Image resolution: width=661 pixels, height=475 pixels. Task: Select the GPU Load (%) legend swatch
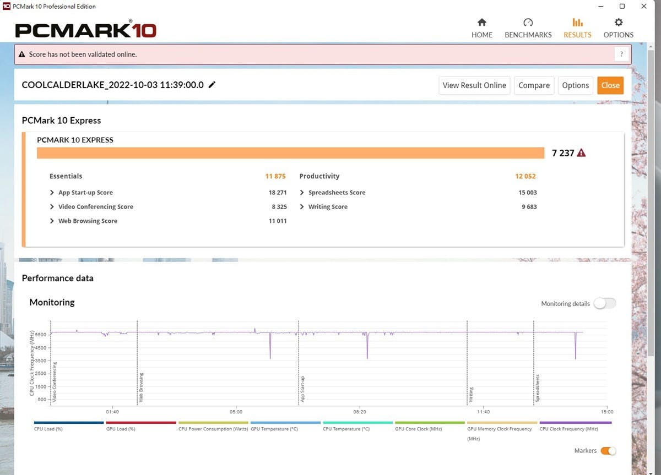pos(141,423)
